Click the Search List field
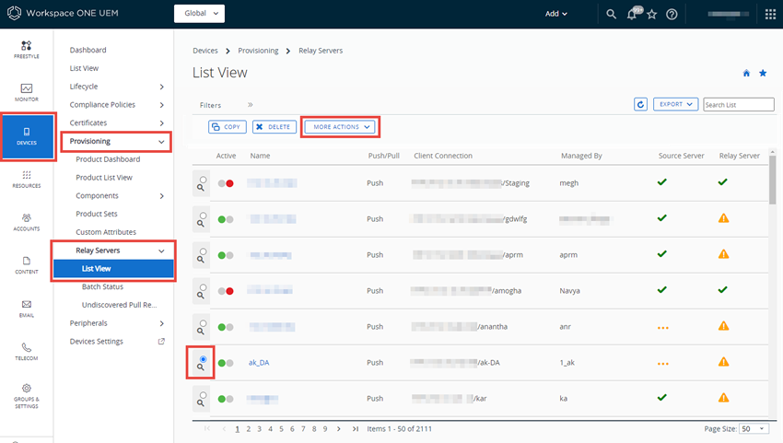The image size is (783, 443). point(739,104)
